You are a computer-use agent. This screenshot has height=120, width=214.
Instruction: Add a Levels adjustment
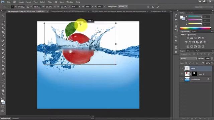click(192, 38)
